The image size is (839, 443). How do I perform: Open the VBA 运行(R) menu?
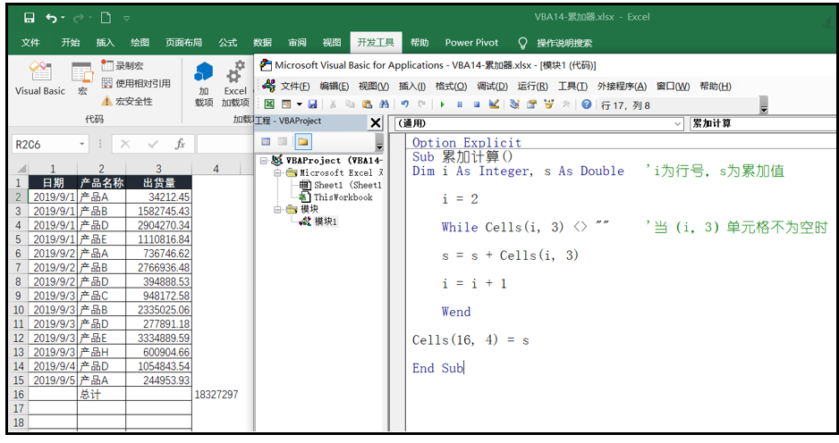(532, 86)
